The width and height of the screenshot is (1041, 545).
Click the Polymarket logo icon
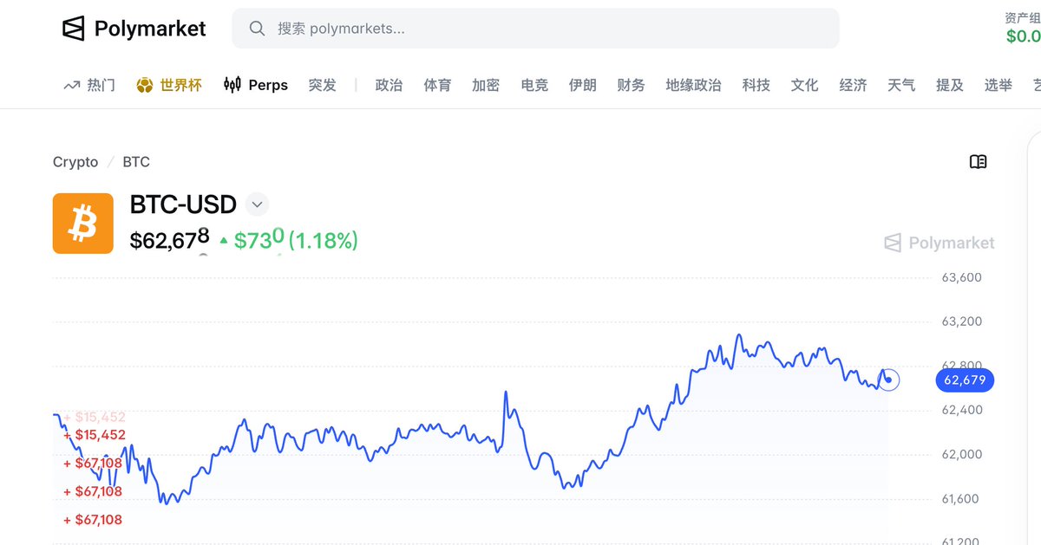[74, 29]
